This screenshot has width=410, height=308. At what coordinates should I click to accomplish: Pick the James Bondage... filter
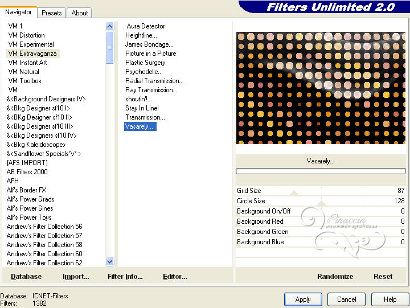tap(149, 44)
